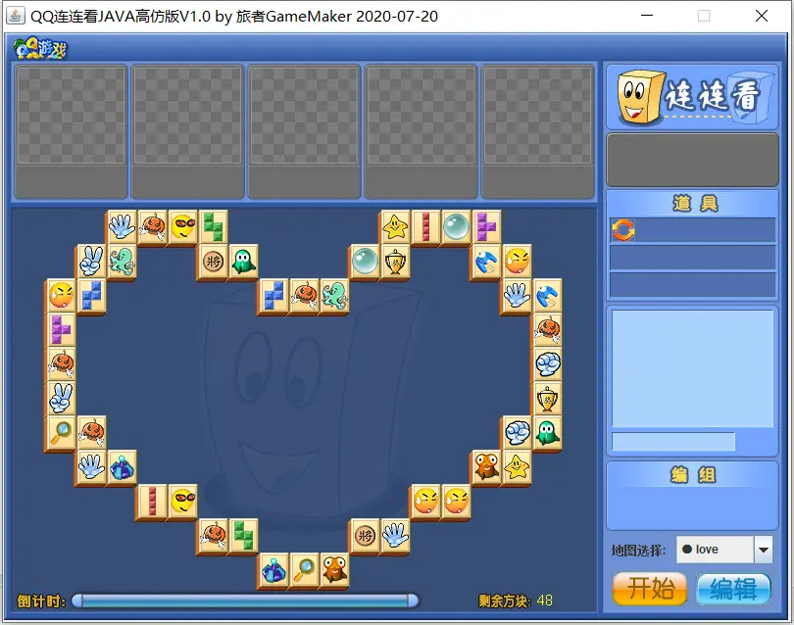Select blue bird tile beside the angry smiley
The width and height of the screenshot is (794, 625).
(x=486, y=261)
